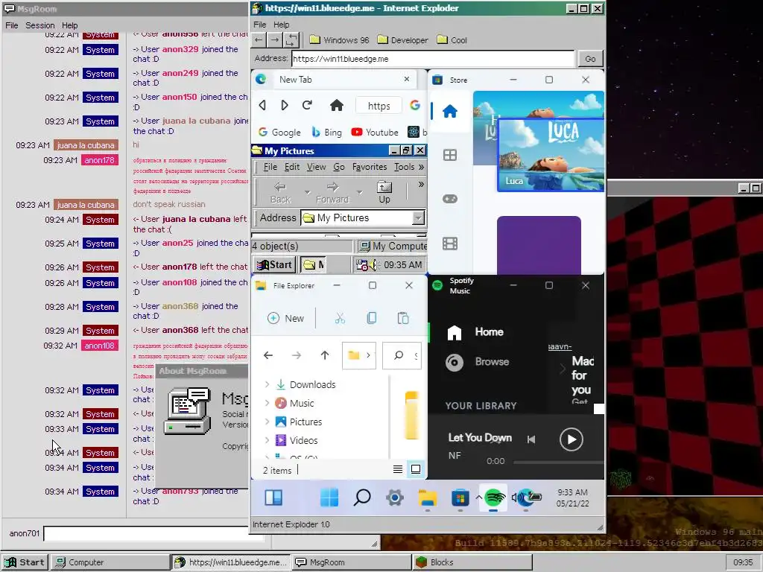
Task: Open Settings gear in Windows 11 taskbar
Action: [395, 498]
